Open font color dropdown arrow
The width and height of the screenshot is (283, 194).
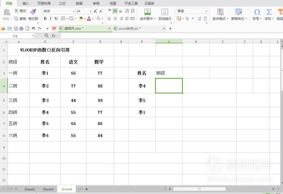click(x=93, y=19)
